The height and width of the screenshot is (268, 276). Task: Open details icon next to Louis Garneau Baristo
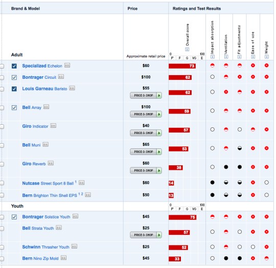point(72,88)
